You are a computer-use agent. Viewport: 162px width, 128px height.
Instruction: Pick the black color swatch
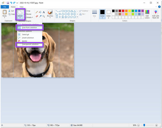click(x=113, y=11)
